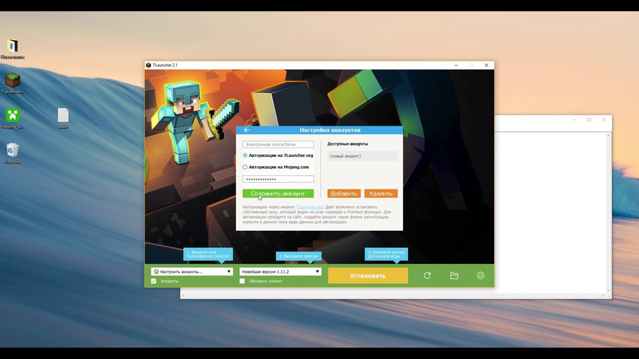Click background window's scroll down arrow
The height and width of the screenshot is (359, 639).
[609, 290]
